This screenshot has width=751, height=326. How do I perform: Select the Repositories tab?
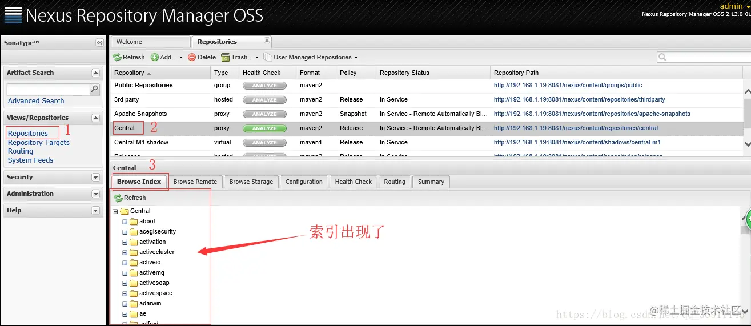point(217,42)
